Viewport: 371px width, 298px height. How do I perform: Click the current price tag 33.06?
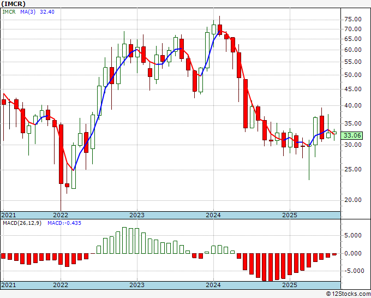click(352, 135)
